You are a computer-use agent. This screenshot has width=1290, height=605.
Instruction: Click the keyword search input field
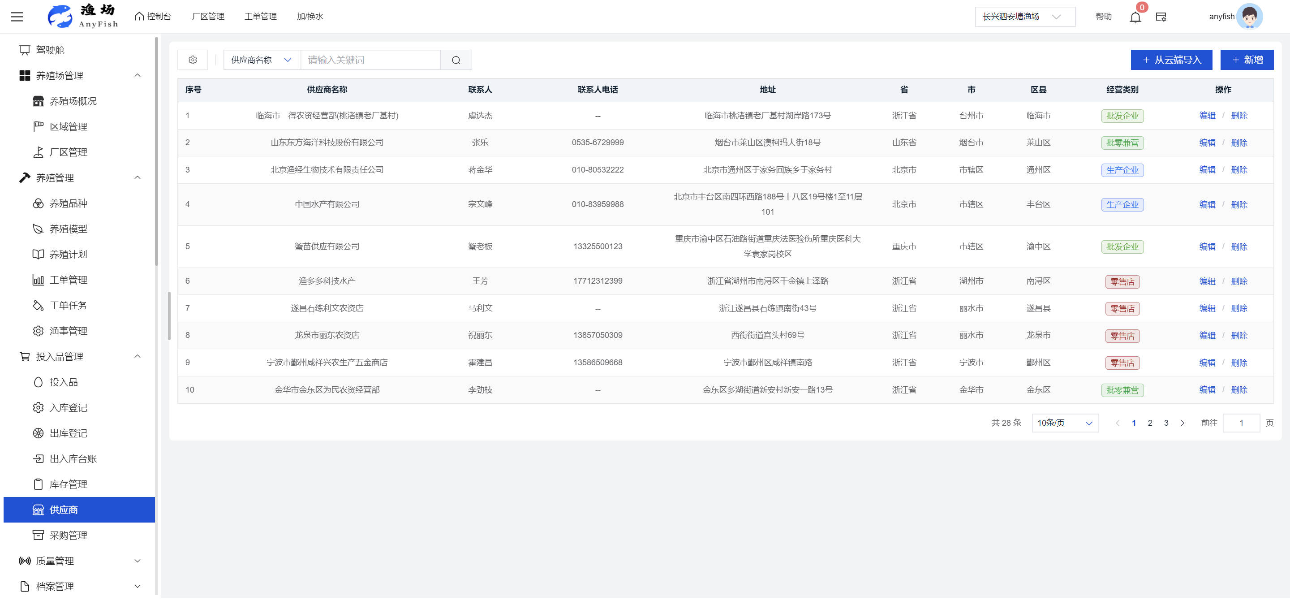[370, 60]
